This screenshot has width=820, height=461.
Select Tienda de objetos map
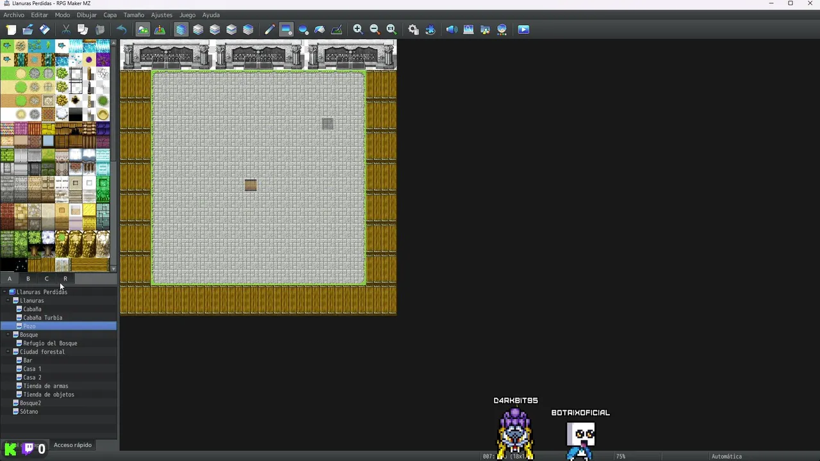pyautogui.click(x=49, y=394)
